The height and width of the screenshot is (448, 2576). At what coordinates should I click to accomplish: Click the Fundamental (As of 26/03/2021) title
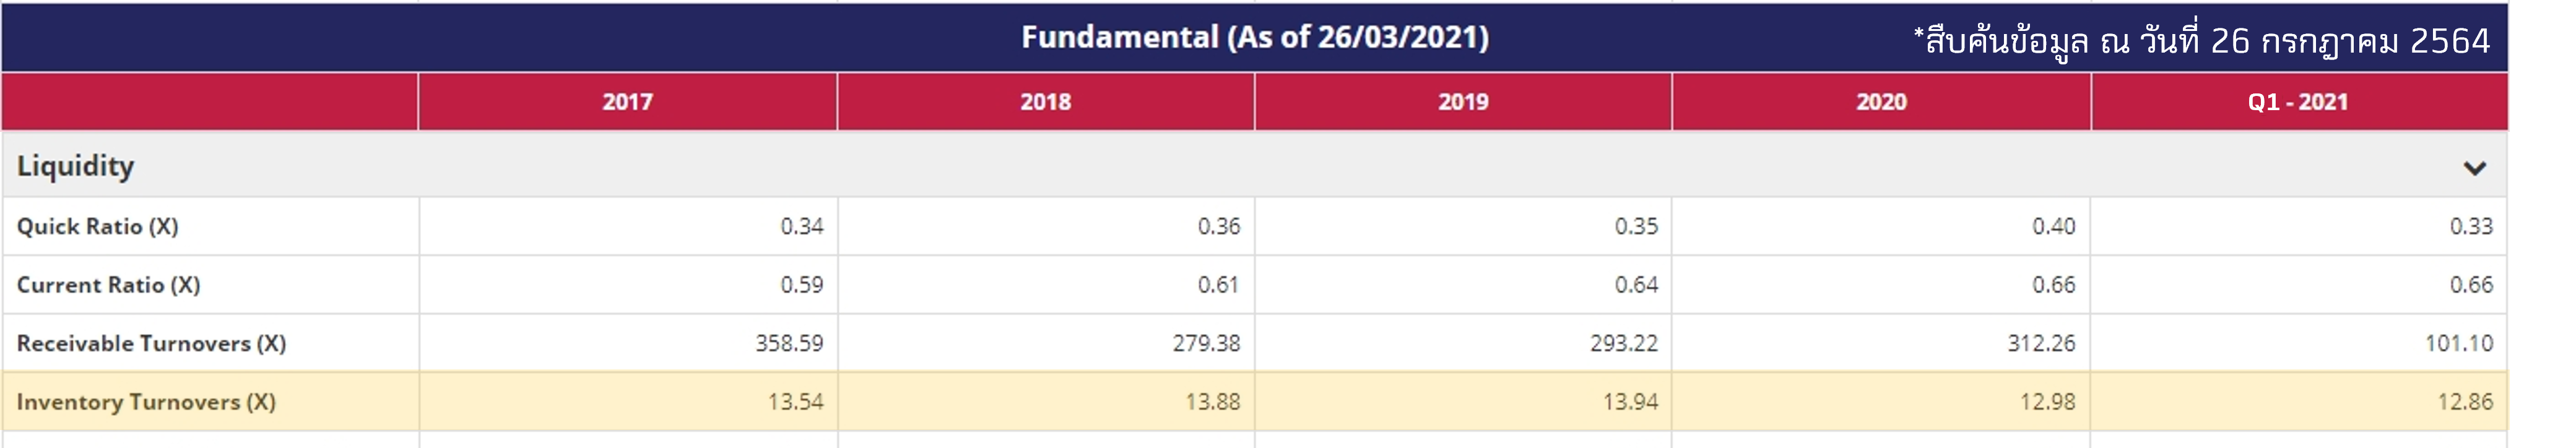tap(1254, 38)
